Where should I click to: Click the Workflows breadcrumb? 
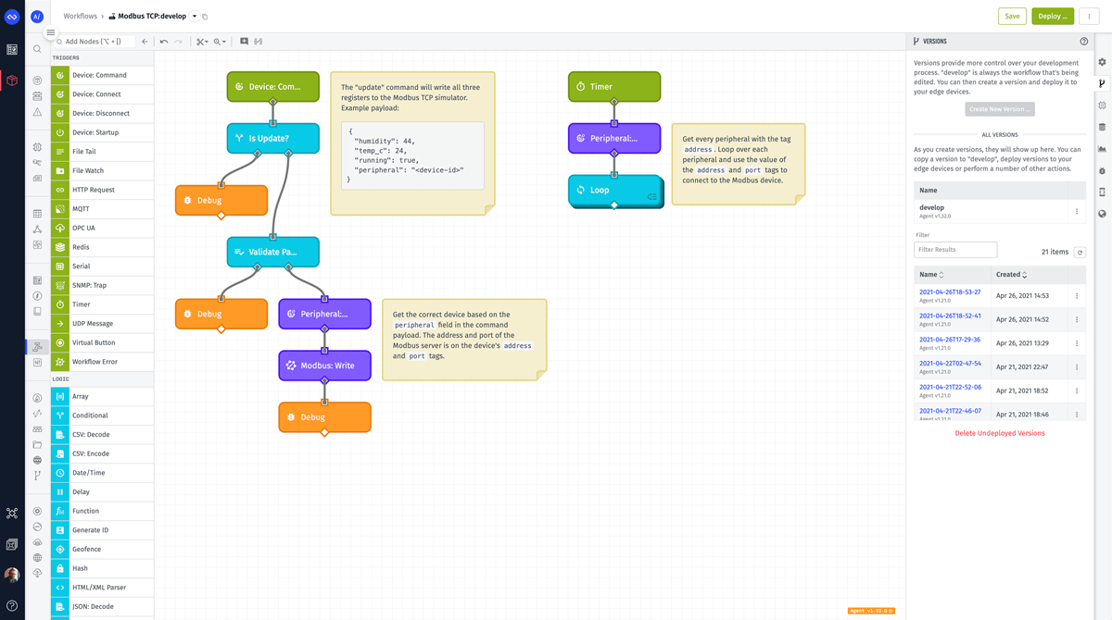tap(82, 16)
